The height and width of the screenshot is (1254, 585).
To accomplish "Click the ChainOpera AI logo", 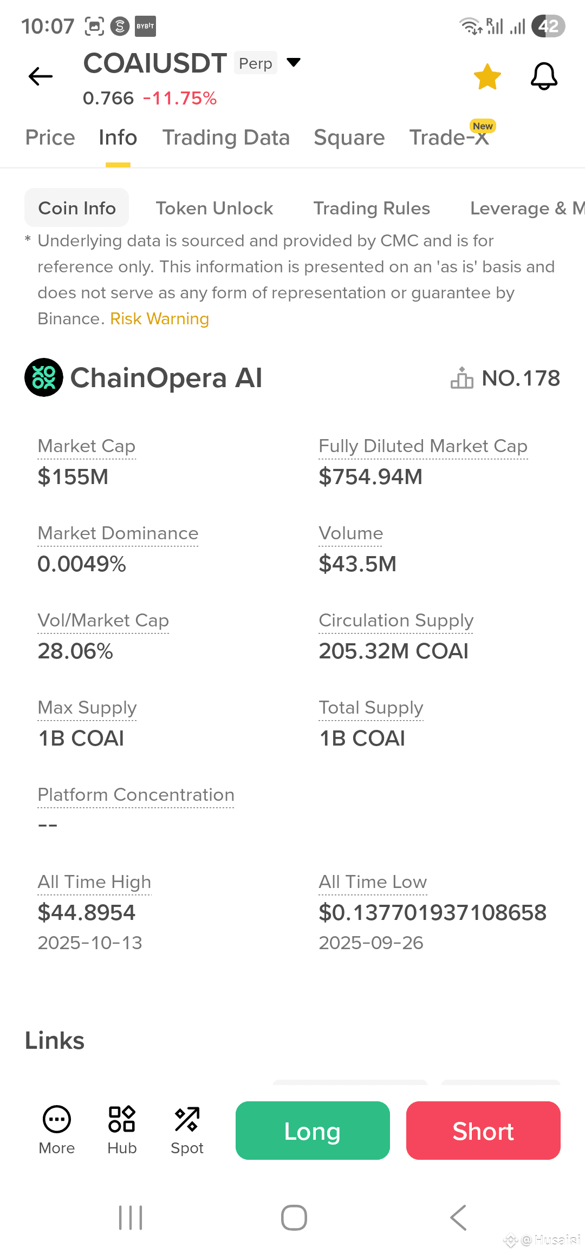I will pyautogui.click(x=44, y=377).
